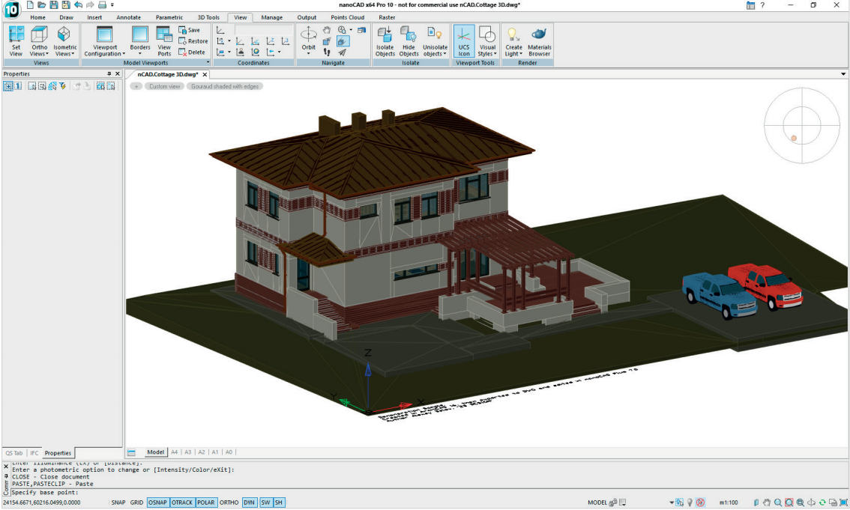Viewport: 850px width, 510px height.
Task: Click Restore in Model Viewports
Action: point(193,41)
